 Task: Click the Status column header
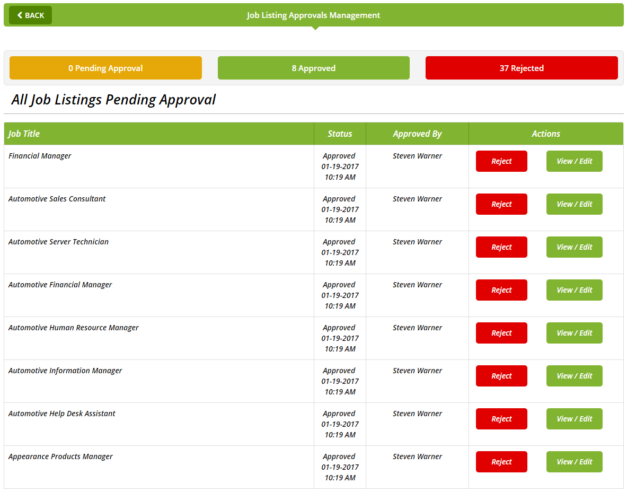pyautogui.click(x=340, y=134)
